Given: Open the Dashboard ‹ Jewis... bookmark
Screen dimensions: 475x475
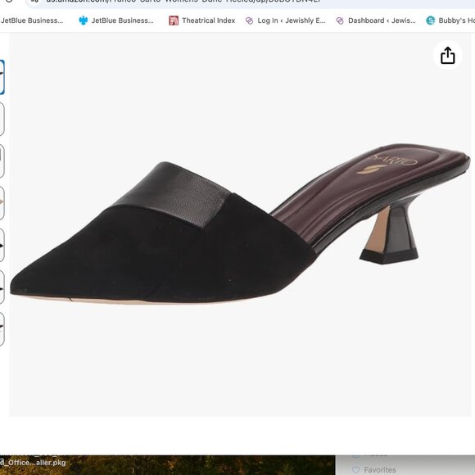Looking at the screenshot, I should click(x=376, y=20).
